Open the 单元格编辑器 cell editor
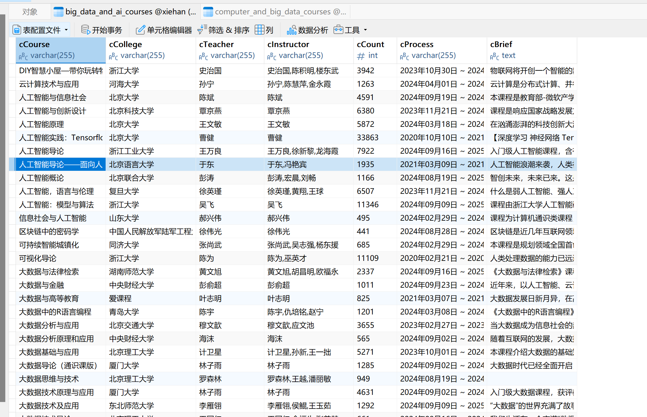This screenshot has height=417, width=647. click(x=164, y=30)
